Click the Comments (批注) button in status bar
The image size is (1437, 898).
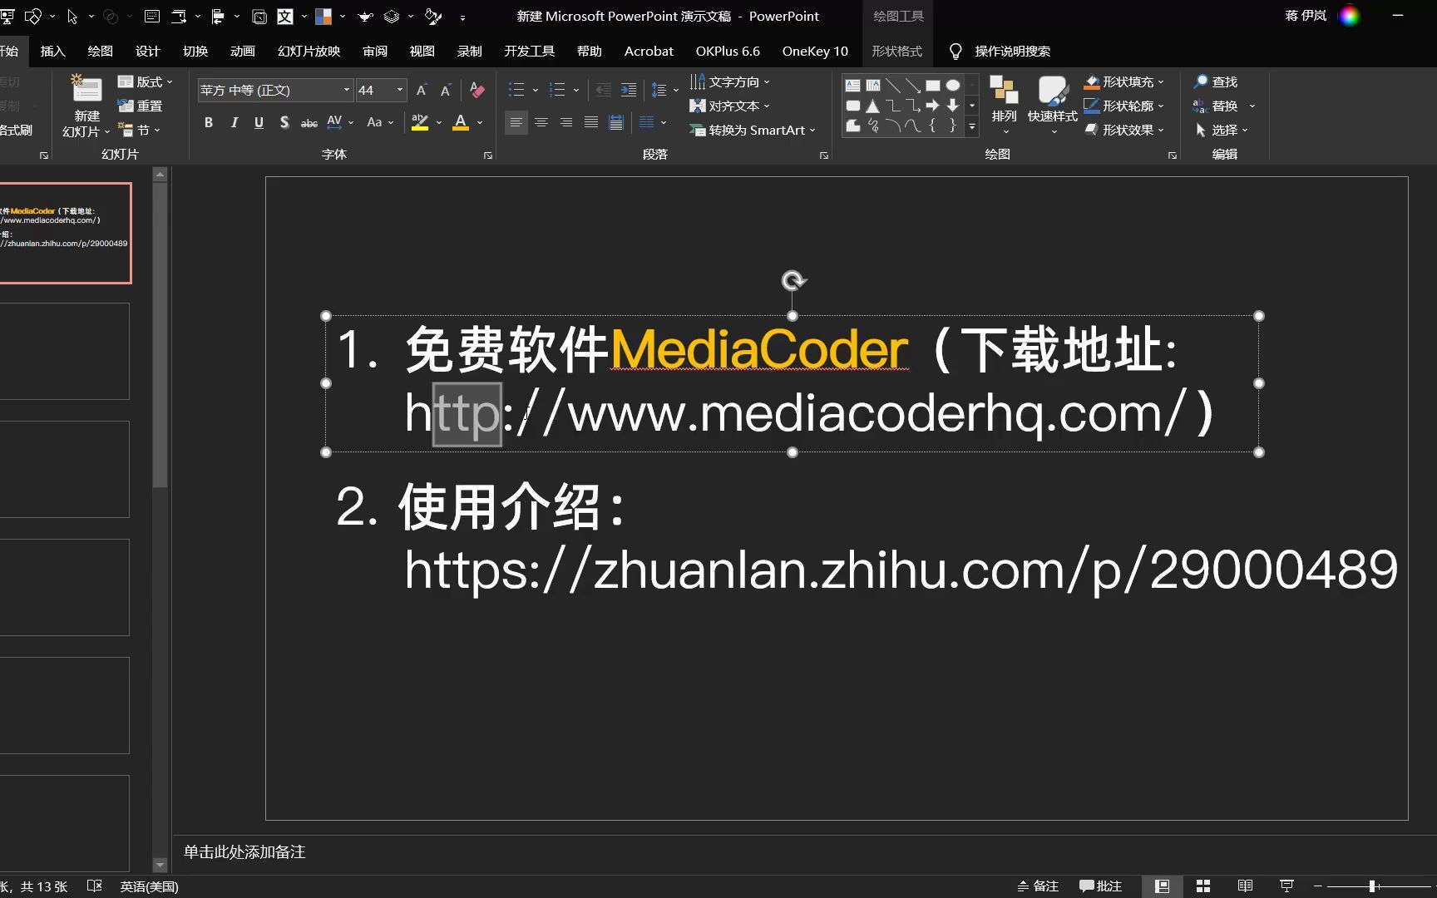pos(1100,886)
